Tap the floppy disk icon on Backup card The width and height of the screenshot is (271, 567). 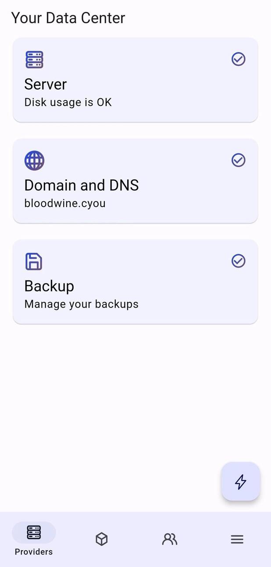[34, 261]
